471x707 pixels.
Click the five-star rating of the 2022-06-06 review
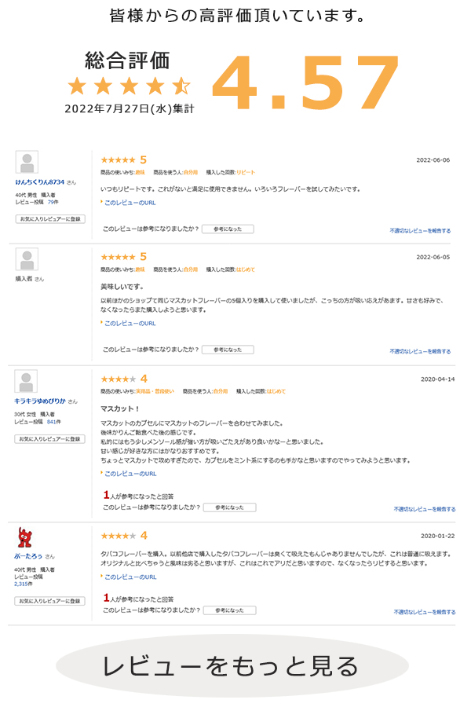[118, 159]
